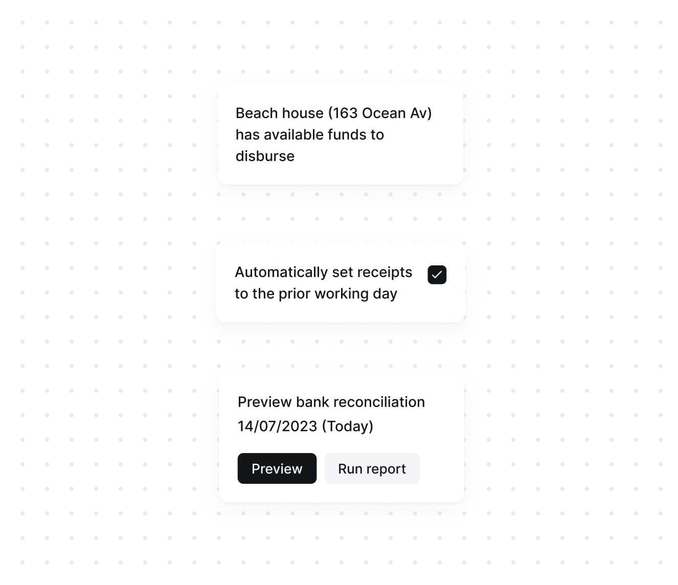
Task: Click the 'Automatically set receipts' label
Action: point(323,272)
